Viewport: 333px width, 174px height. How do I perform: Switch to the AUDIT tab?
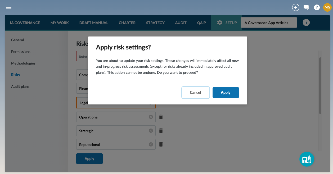pyautogui.click(x=181, y=23)
